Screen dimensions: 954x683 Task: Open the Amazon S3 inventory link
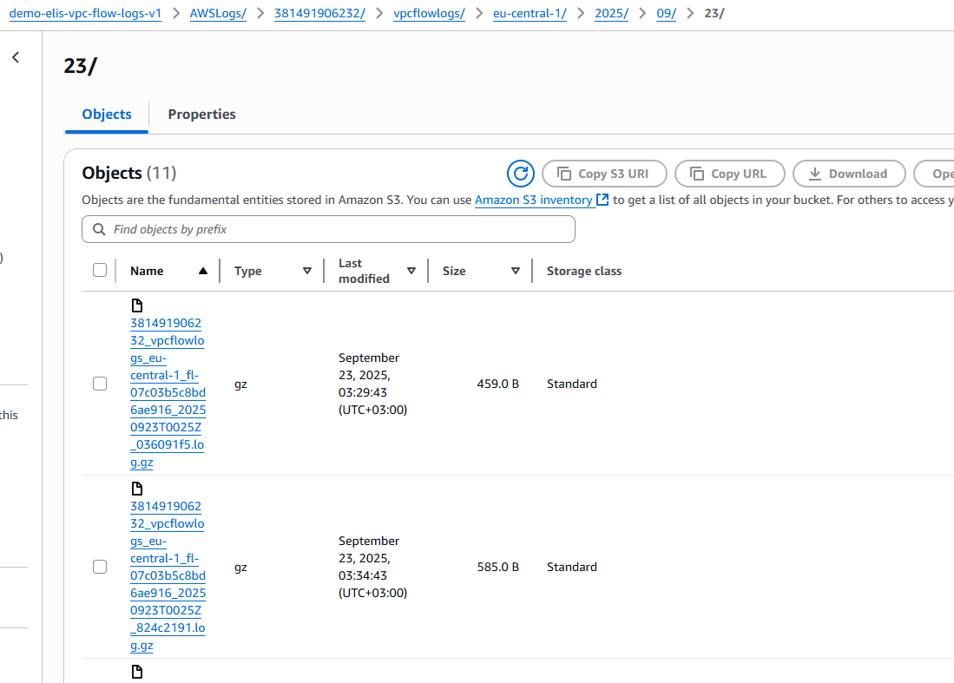[x=533, y=200]
